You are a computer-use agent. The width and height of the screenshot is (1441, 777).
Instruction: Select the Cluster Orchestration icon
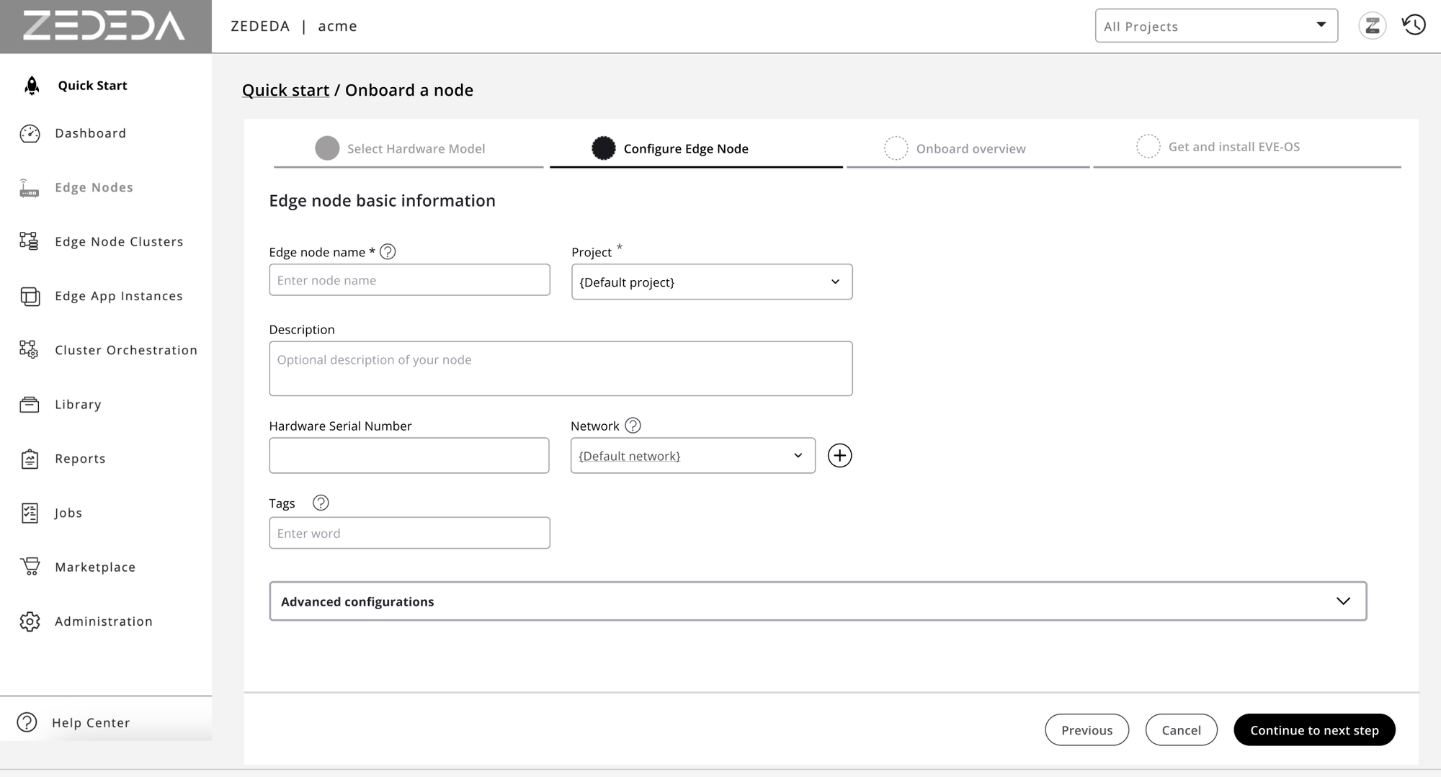[30, 350]
